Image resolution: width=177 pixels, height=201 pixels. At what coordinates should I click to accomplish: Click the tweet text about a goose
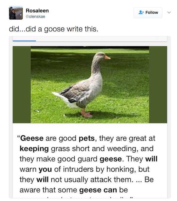(x=54, y=29)
